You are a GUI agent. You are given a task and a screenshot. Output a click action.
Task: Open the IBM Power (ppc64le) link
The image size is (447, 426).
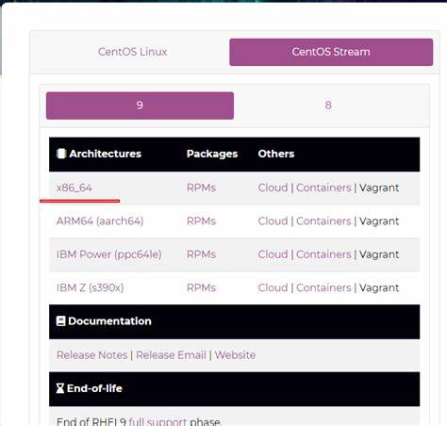pos(109,254)
